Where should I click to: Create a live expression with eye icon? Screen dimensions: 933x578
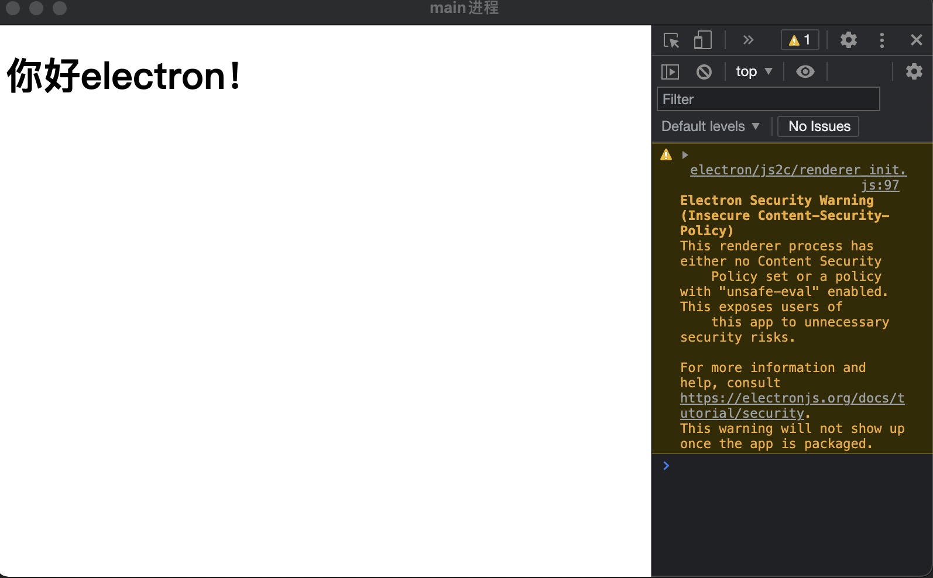click(805, 71)
